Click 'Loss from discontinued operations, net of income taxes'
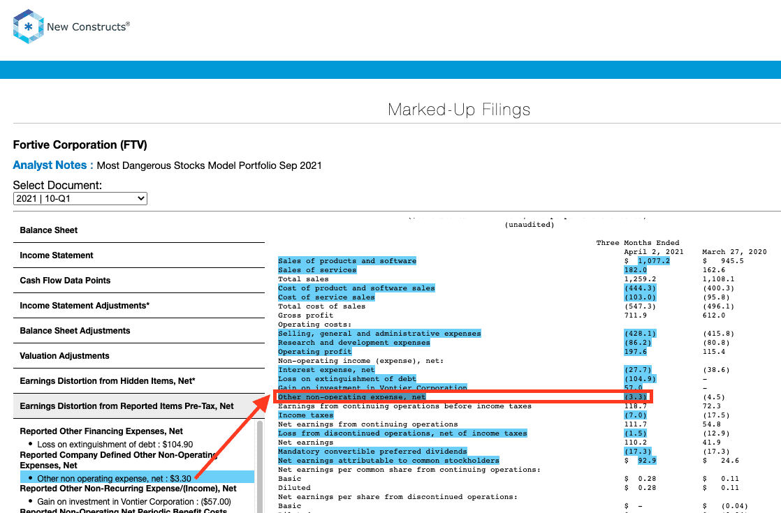Screen dimensions: 781x513 point(402,433)
